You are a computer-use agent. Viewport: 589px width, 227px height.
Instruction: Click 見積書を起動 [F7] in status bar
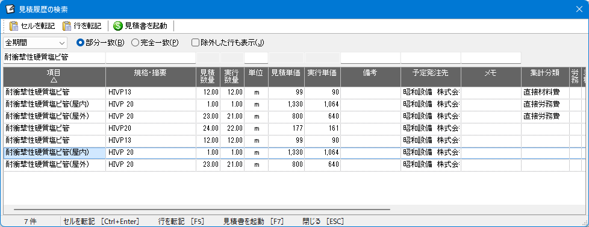coord(254,222)
